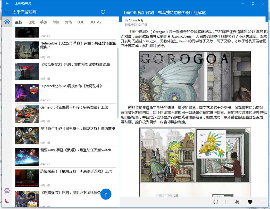Image resolution: width=270 pixels, height=209 pixels.
Task: Open《迷宫强盗》评测 article
Action: point(66,198)
